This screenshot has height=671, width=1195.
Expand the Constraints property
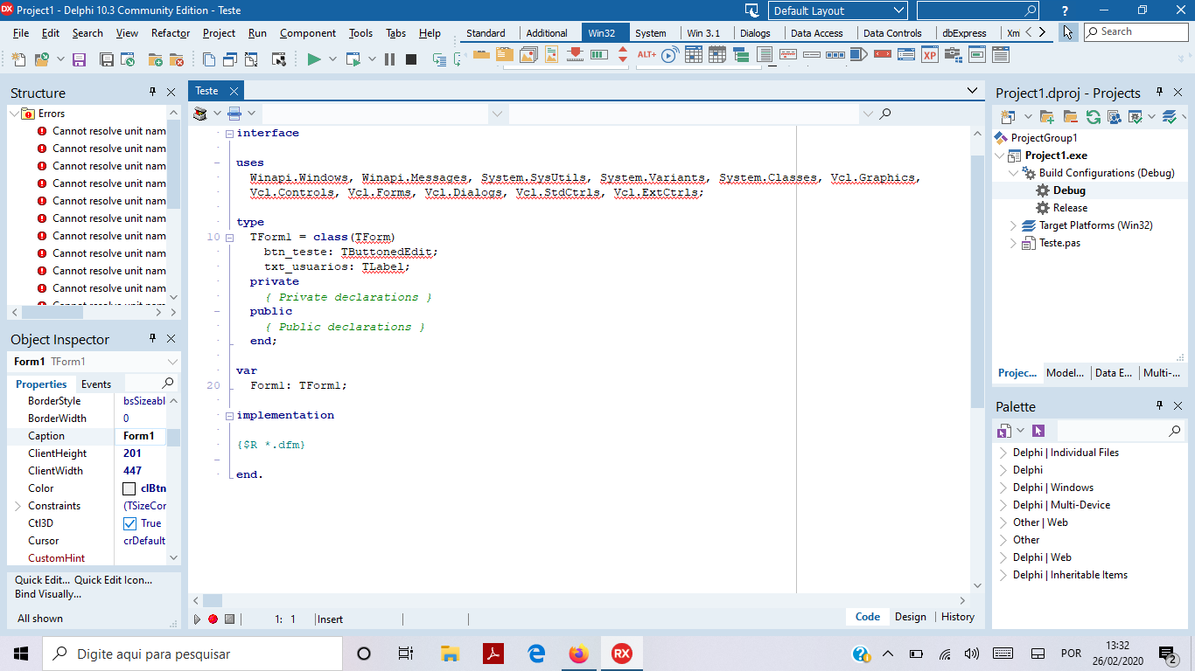click(17, 506)
